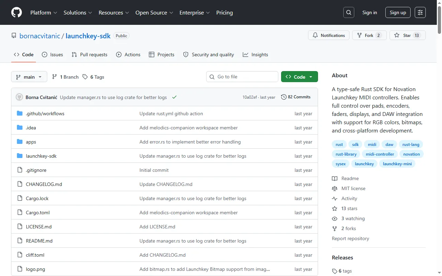Click the file icon beside logo.png

(x=20, y=269)
